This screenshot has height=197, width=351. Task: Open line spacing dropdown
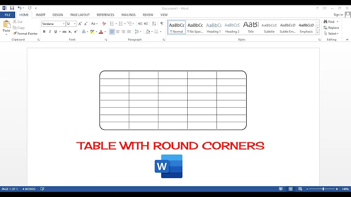point(138,32)
